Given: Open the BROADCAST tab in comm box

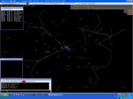Looking at the screenshot, I should point(29,82).
